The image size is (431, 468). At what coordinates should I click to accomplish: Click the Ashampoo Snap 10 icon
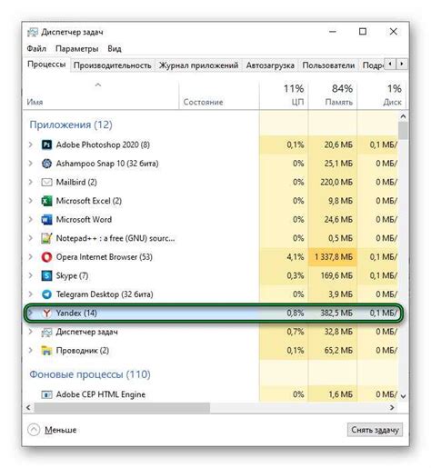click(x=46, y=164)
